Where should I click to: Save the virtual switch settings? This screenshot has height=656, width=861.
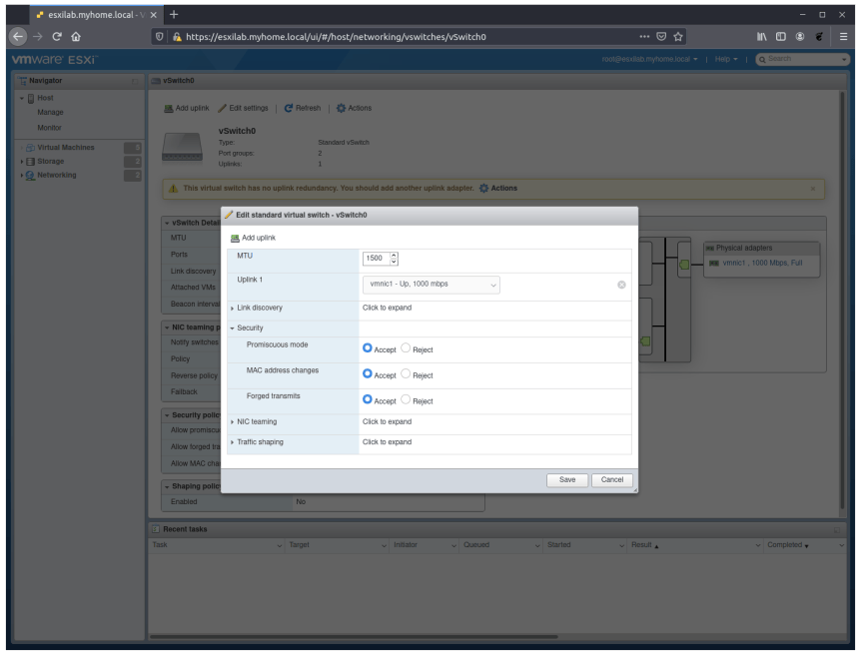[x=567, y=480]
